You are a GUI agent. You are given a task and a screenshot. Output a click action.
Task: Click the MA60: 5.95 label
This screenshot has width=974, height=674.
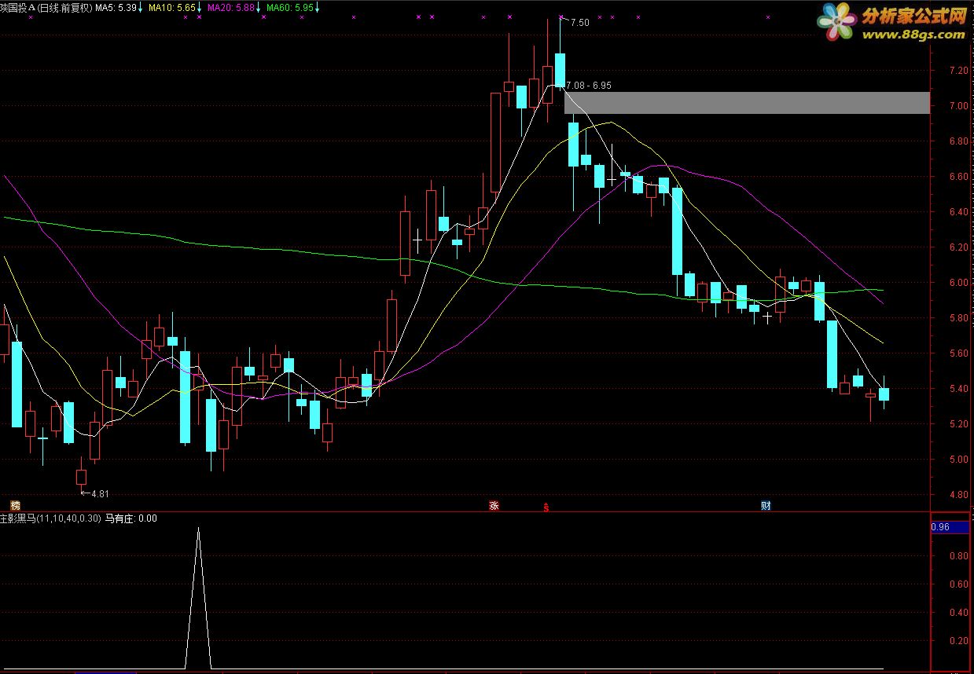click(x=290, y=7)
